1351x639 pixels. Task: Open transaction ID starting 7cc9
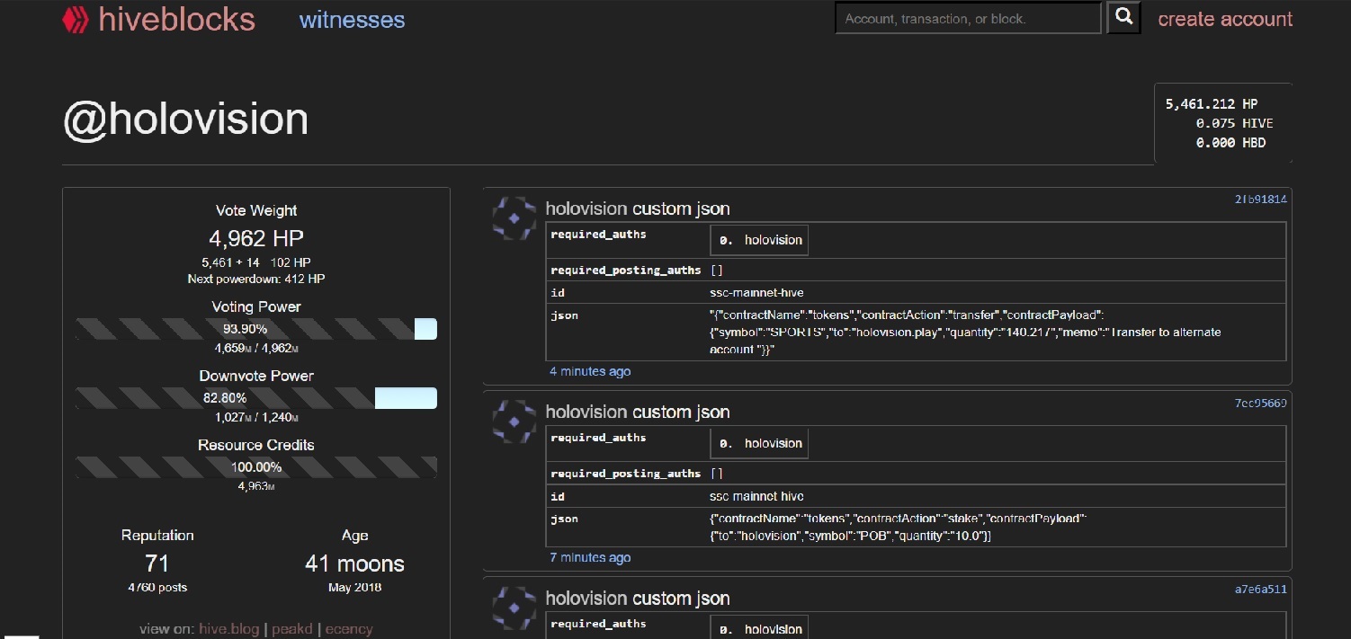(x=1261, y=404)
